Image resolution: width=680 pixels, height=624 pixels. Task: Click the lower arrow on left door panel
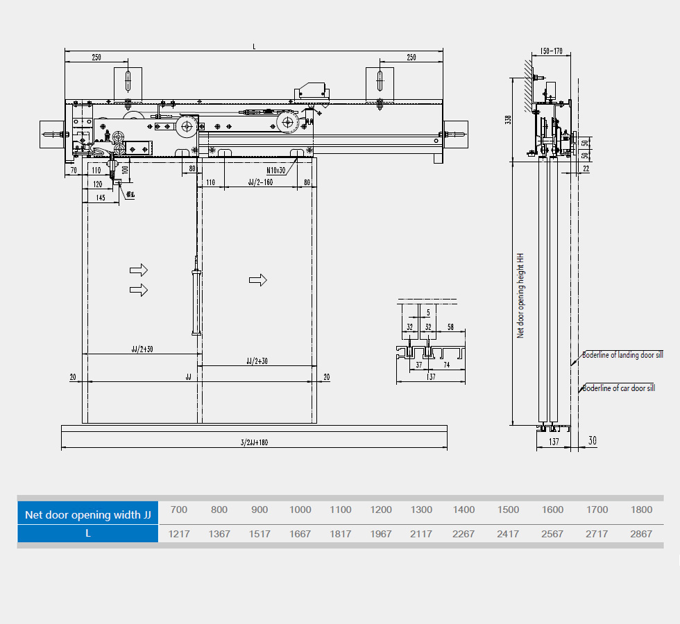[139, 289]
